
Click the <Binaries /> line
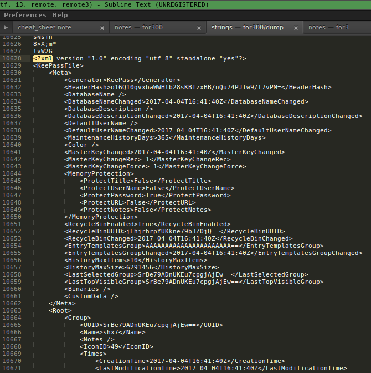(87, 289)
